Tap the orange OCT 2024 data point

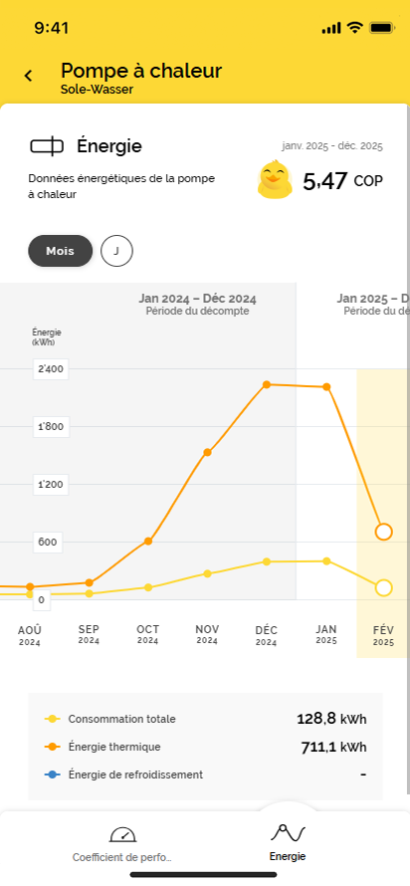(x=148, y=541)
